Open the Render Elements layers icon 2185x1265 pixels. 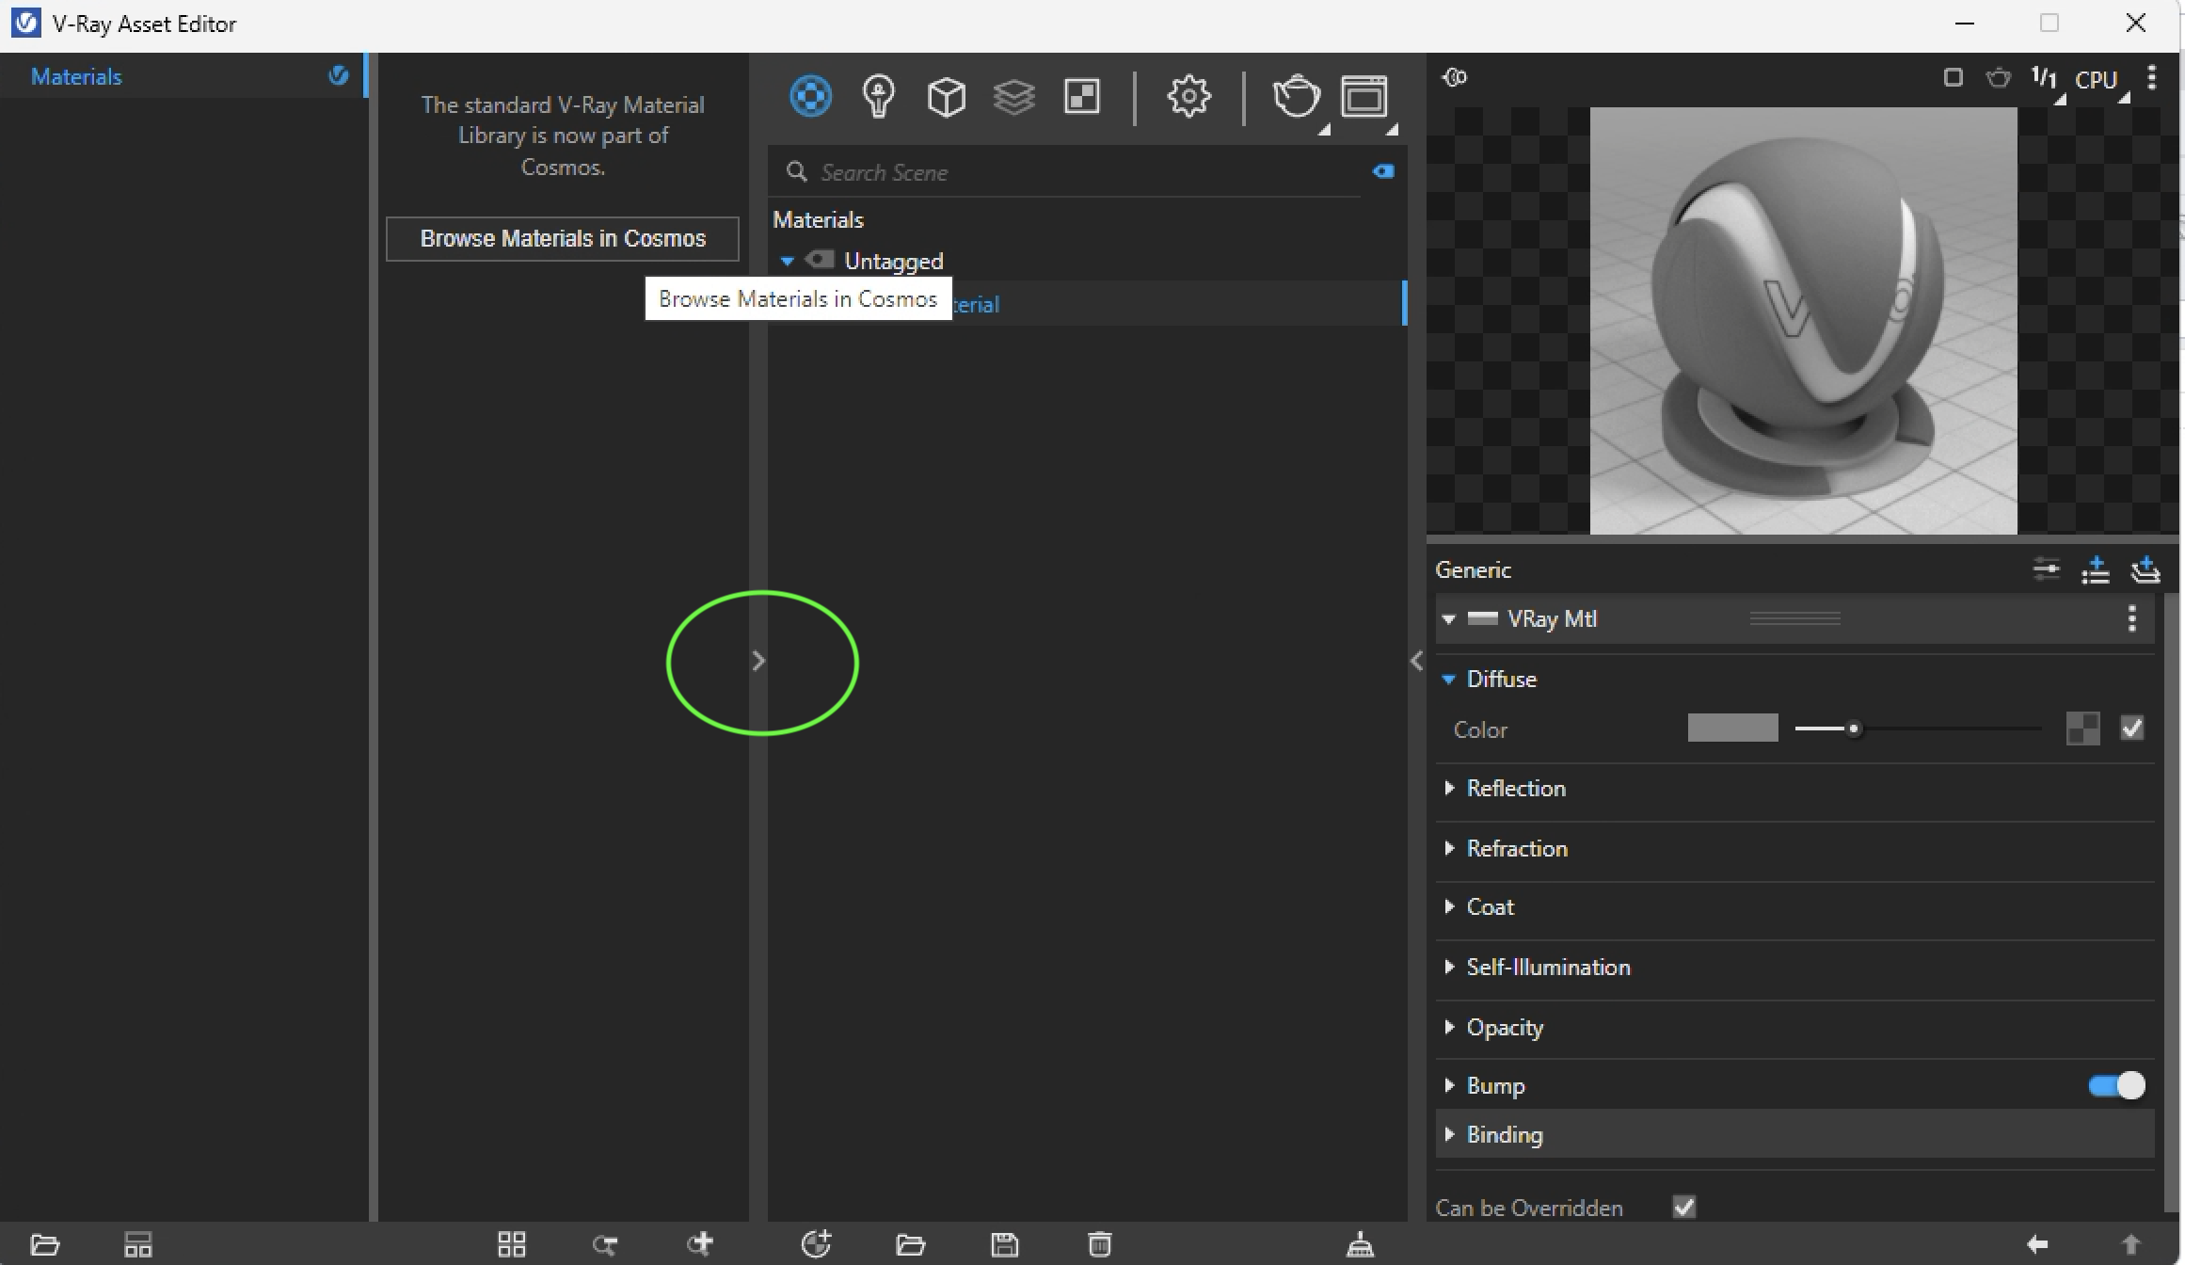[x=1013, y=97]
